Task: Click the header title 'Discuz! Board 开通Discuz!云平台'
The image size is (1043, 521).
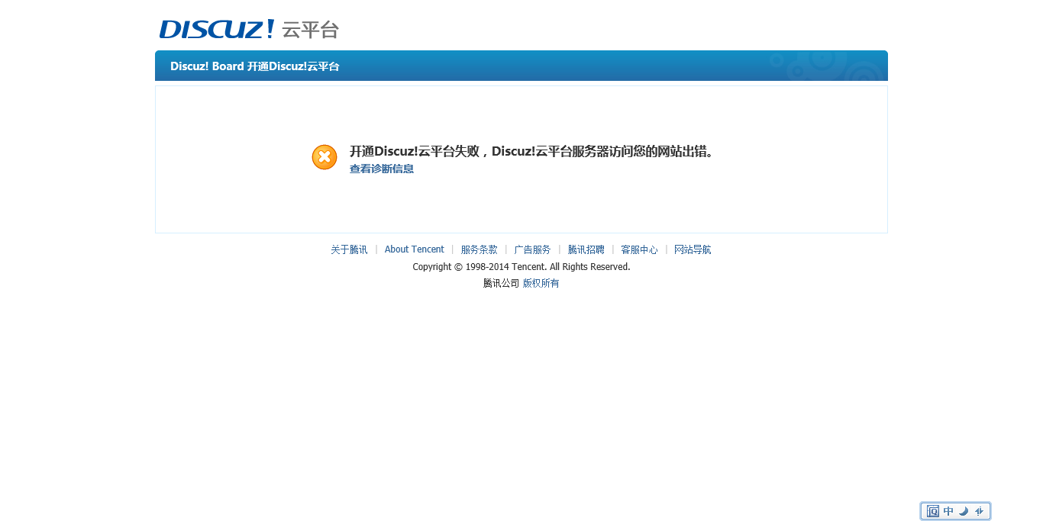Action: coord(255,66)
